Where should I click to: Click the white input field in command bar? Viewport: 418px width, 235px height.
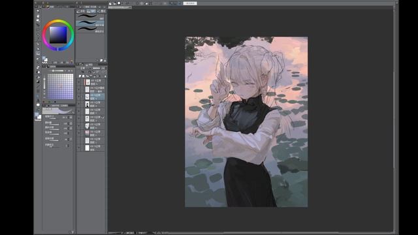pos(190,3)
